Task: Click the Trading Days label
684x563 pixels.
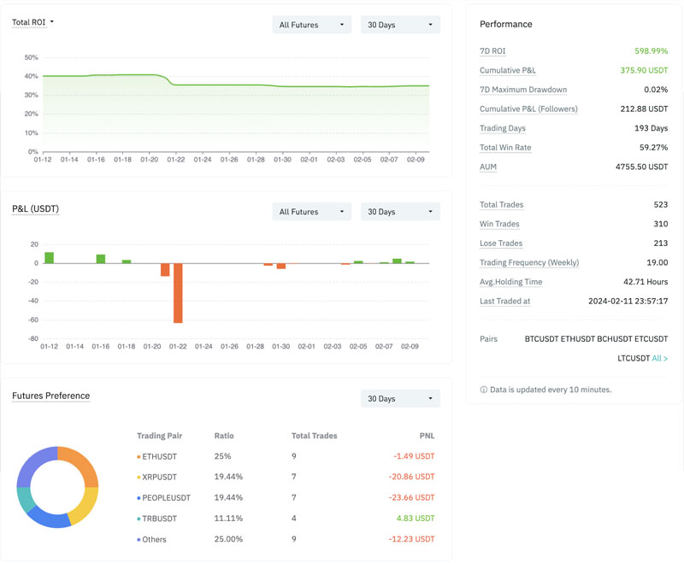Action: pyautogui.click(x=503, y=128)
